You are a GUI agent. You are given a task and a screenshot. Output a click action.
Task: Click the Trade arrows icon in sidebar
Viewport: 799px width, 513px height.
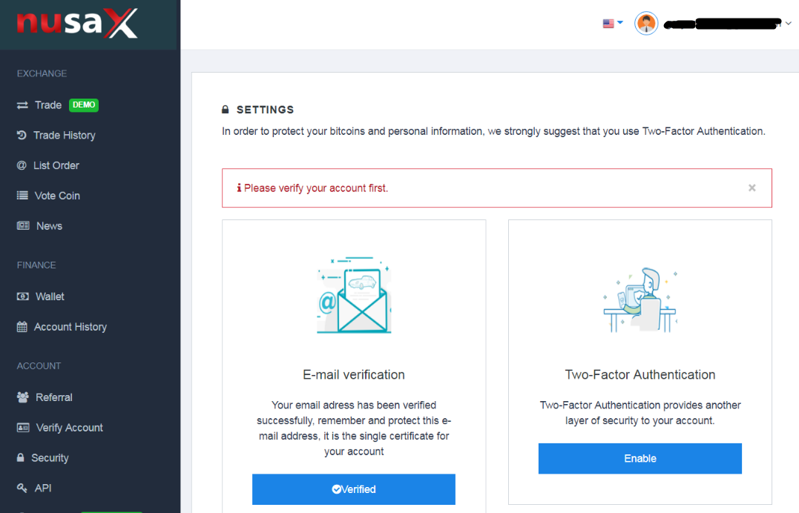point(22,105)
